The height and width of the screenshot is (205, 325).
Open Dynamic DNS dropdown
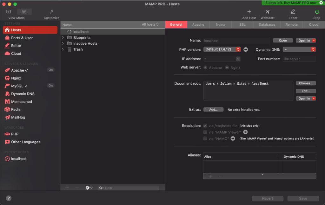coord(299,49)
